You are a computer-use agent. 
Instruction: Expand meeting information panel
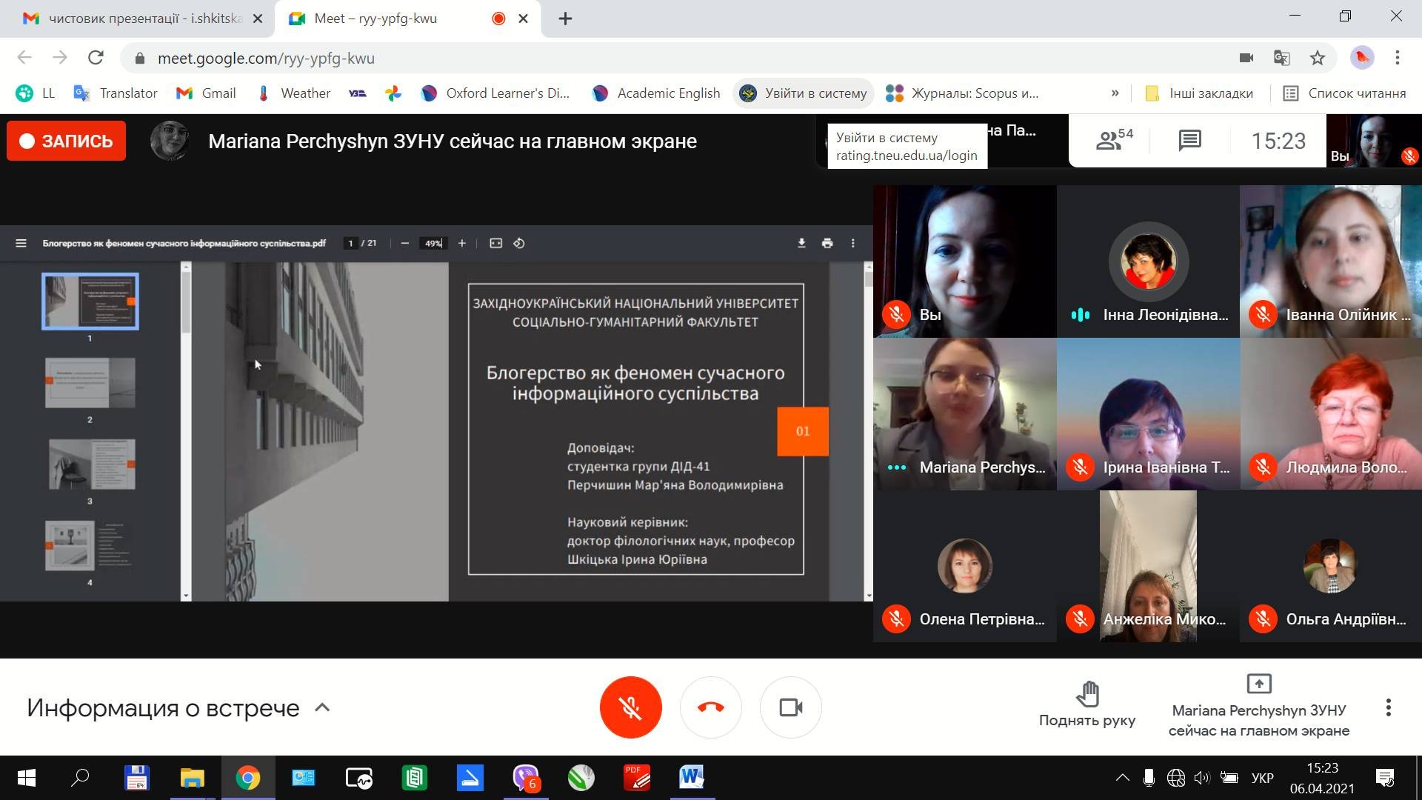[178, 707]
